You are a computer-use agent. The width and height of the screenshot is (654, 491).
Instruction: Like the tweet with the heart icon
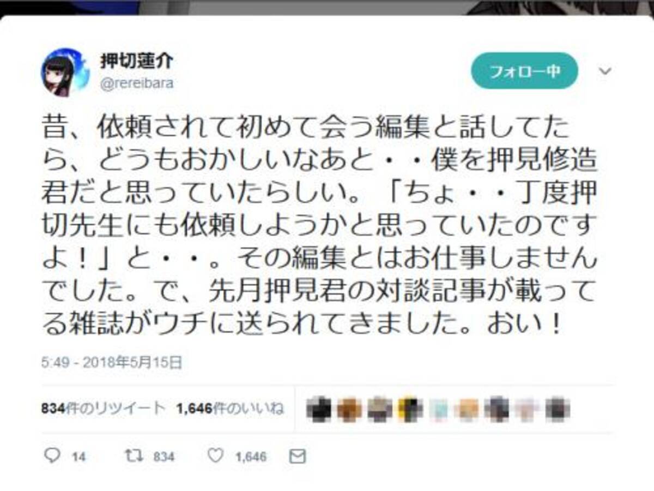click(x=216, y=456)
